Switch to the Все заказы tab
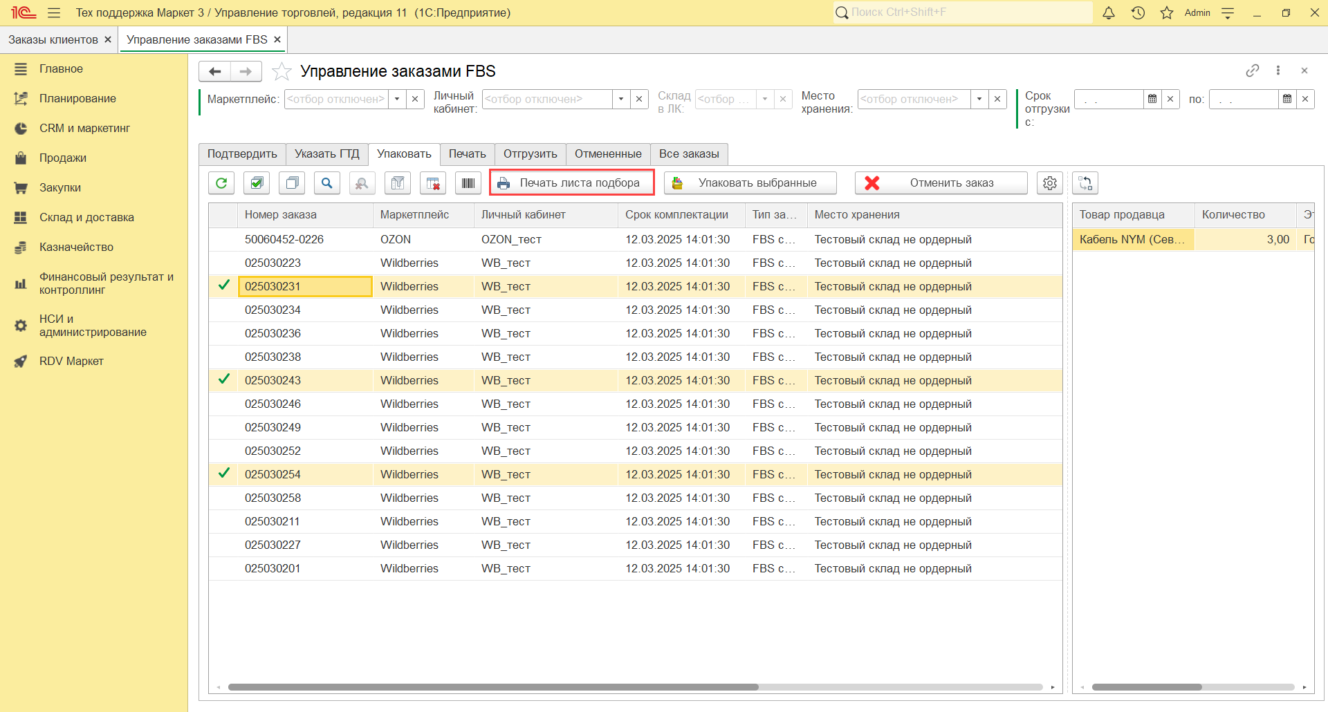This screenshot has width=1328, height=712. coord(689,153)
